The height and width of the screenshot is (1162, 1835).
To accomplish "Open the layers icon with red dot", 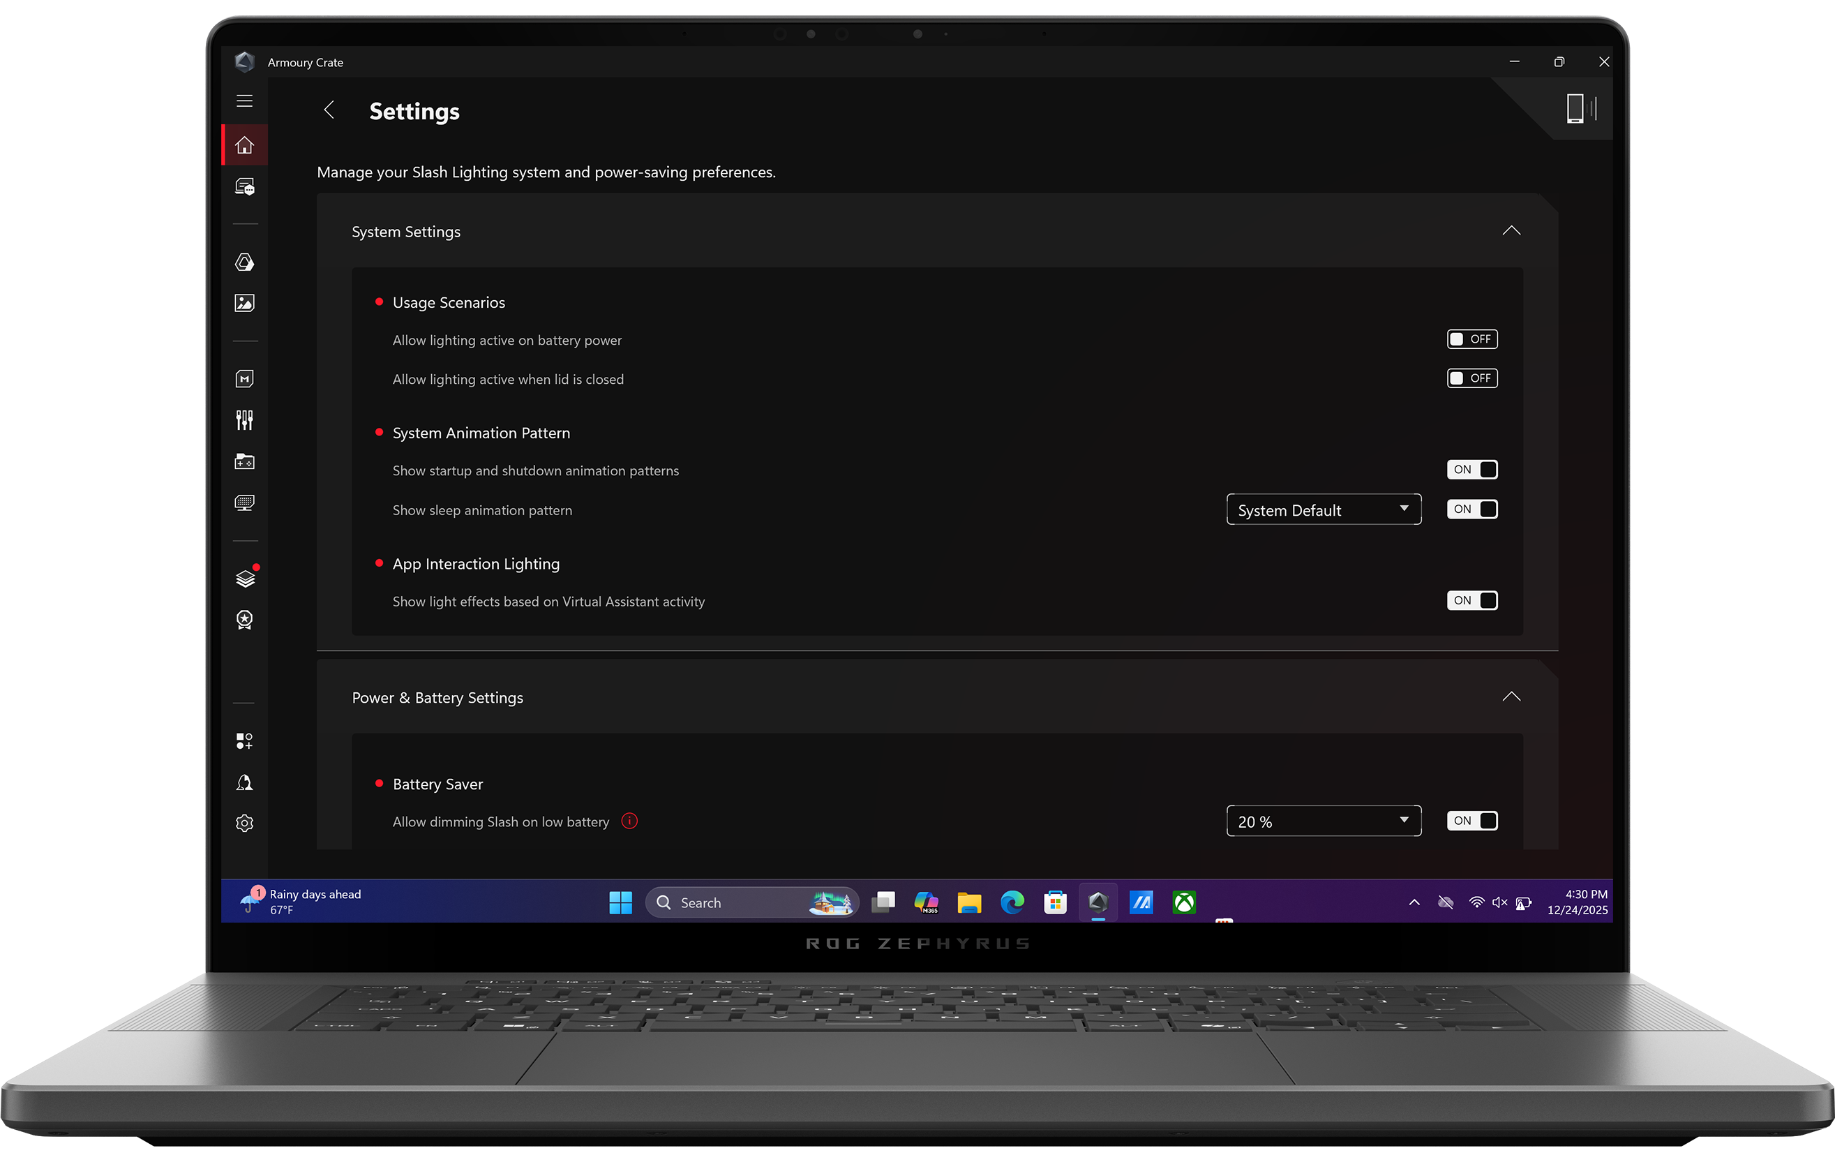I will click(245, 579).
